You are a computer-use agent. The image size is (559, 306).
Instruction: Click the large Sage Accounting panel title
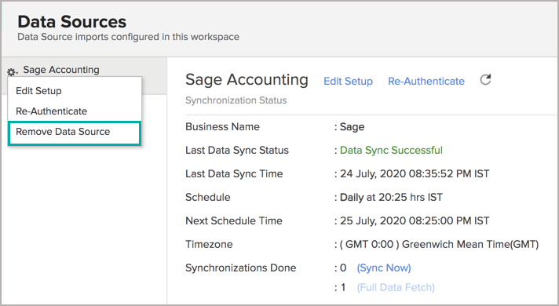coord(247,79)
